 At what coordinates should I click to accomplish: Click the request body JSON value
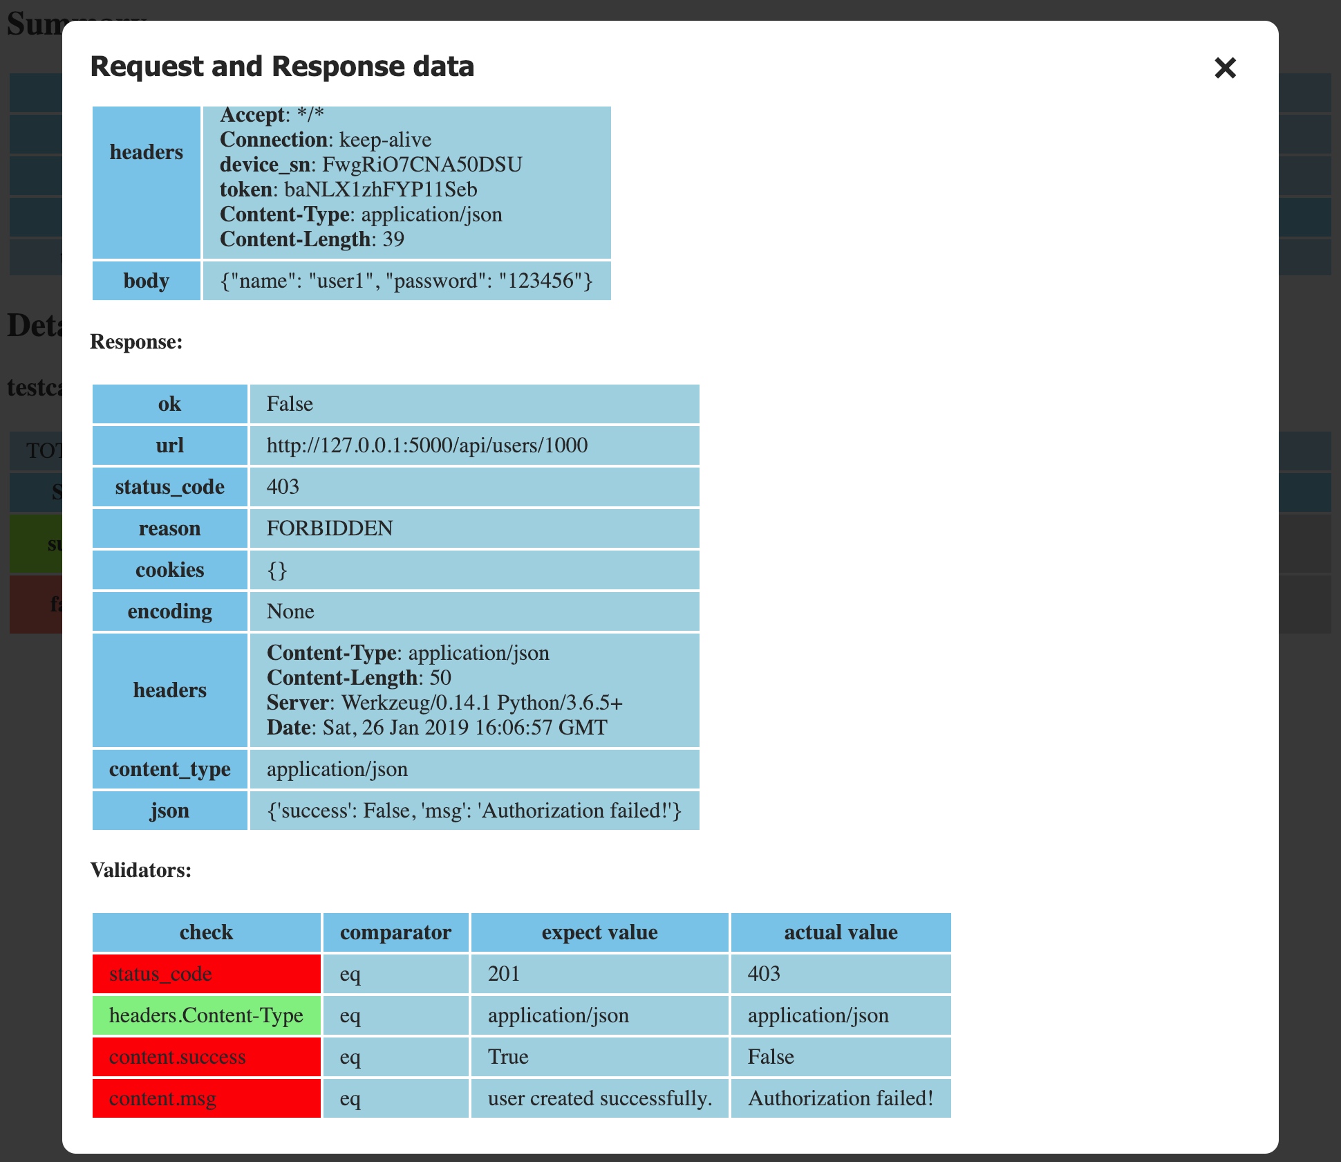[x=406, y=281]
